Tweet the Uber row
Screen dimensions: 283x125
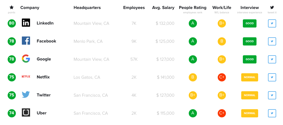(x=272, y=113)
